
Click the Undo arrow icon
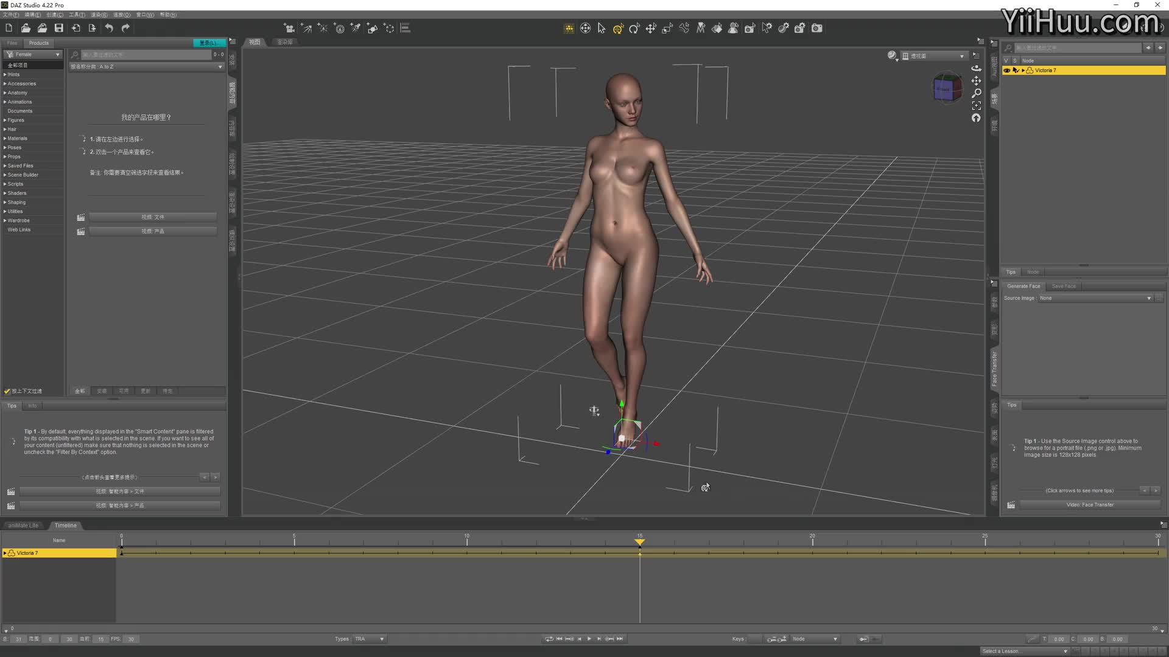point(109,28)
